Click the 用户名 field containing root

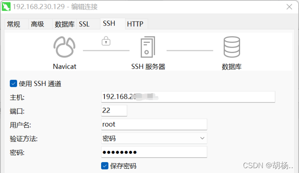coord(154,124)
